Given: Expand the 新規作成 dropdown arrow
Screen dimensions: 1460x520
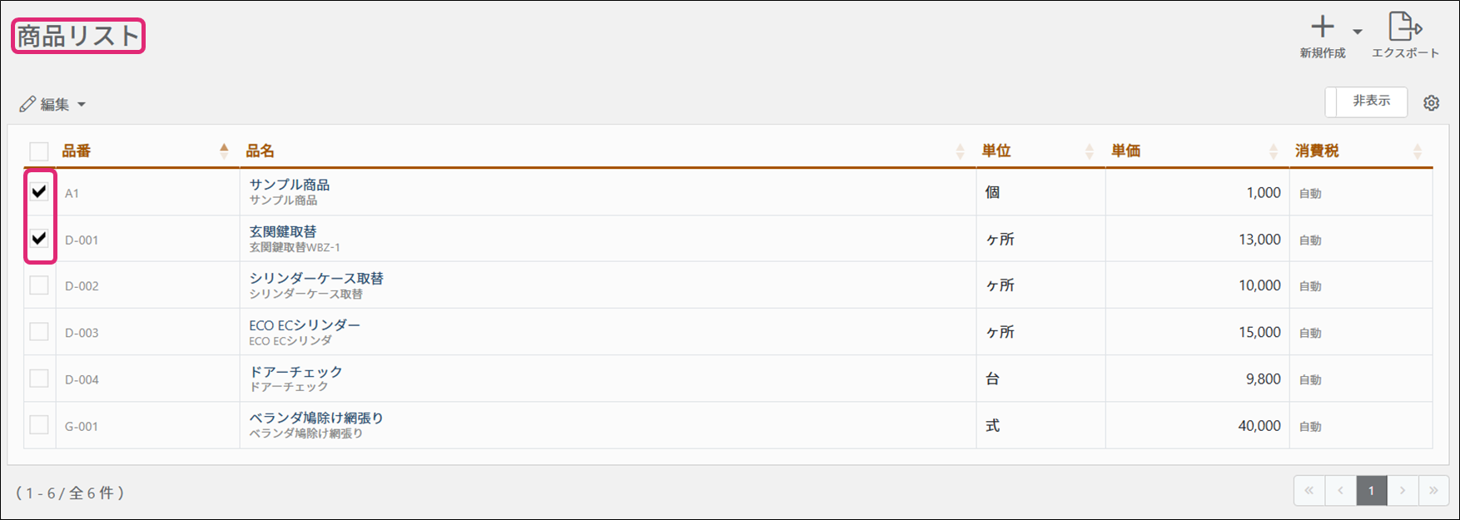Looking at the screenshot, I should pos(1358,32).
